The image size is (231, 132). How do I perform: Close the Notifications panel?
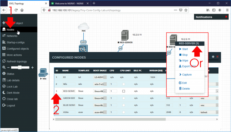(226, 17)
